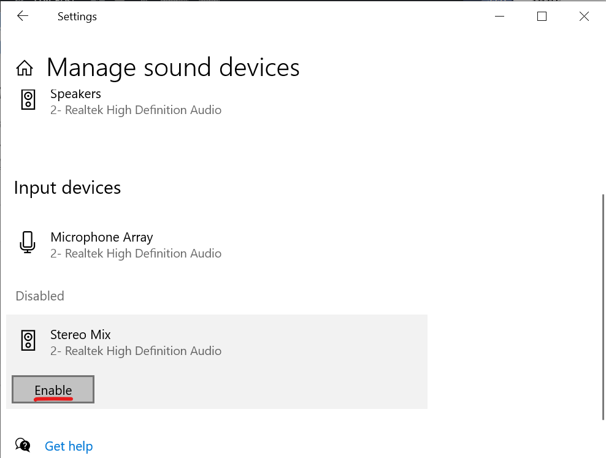The width and height of the screenshot is (606, 458).
Task: Click the Manage sound devices heading
Action: tap(173, 67)
